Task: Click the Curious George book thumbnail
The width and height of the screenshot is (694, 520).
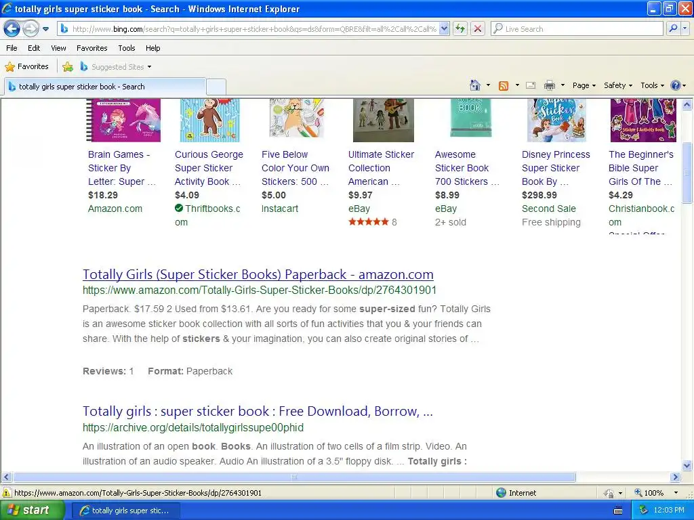Action: pyautogui.click(x=210, y=120)
